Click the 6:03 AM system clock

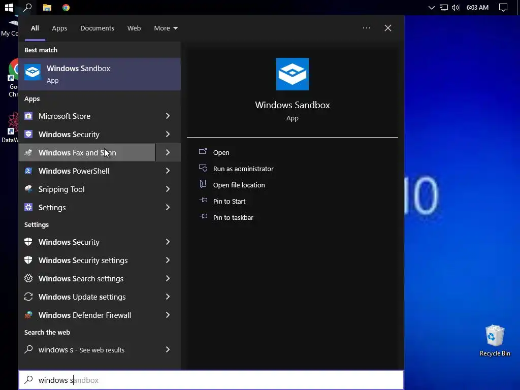(477, 7)
